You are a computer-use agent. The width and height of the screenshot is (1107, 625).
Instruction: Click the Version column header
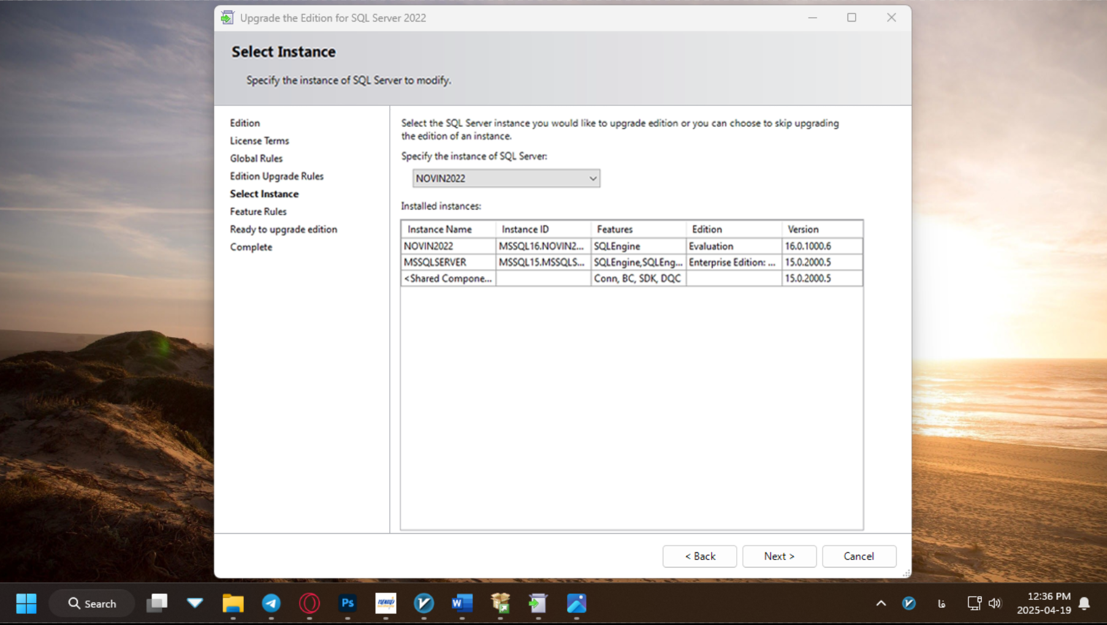[822, 229]
